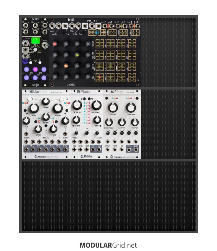Viewport: 217px width, 251px height.
Task: Toggle the pink-lit CH2 channel button
Action: tap(35, 69)
